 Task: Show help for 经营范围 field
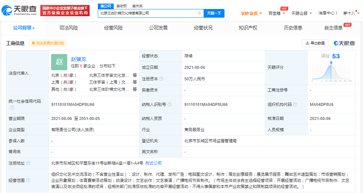click(x=28, y=180)
